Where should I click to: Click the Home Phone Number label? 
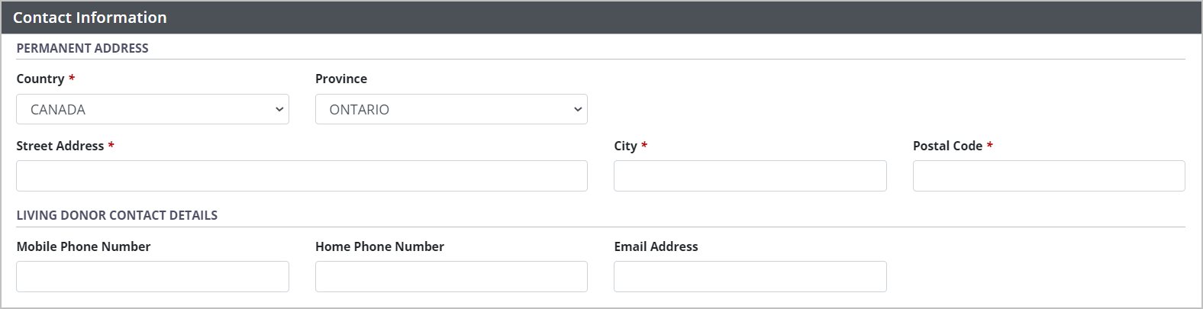pyautogui.click(x=379, y=246)
